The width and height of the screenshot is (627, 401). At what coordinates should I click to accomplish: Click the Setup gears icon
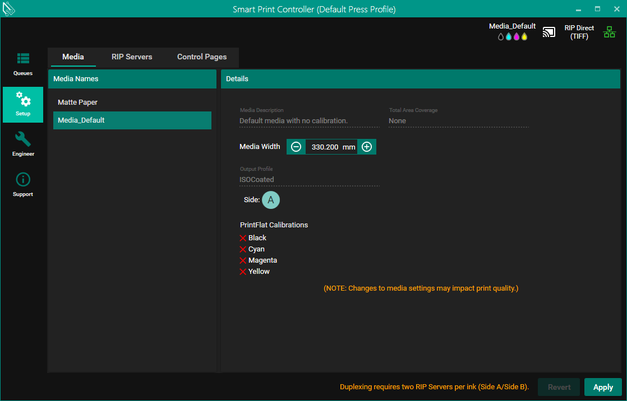pyautogui.click(x=23, y=101)
